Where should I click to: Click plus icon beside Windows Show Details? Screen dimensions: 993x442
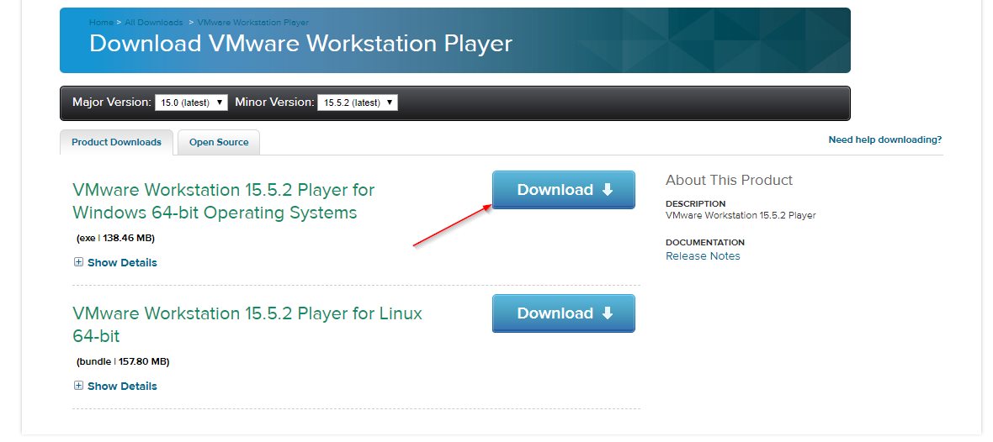(79, 262)
